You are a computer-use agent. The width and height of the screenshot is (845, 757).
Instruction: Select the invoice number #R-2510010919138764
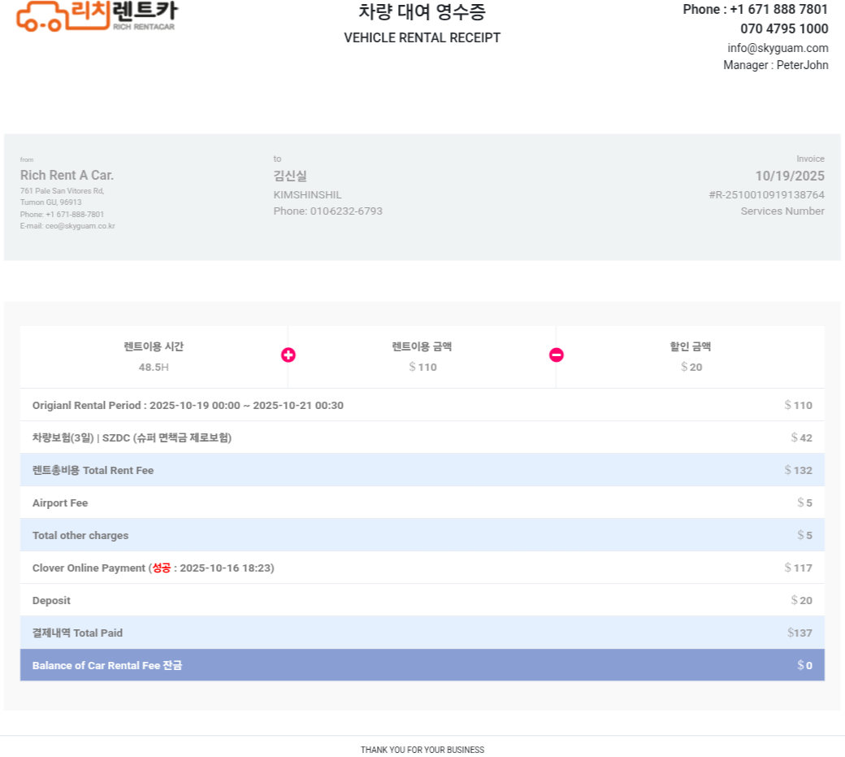(766, 195)
